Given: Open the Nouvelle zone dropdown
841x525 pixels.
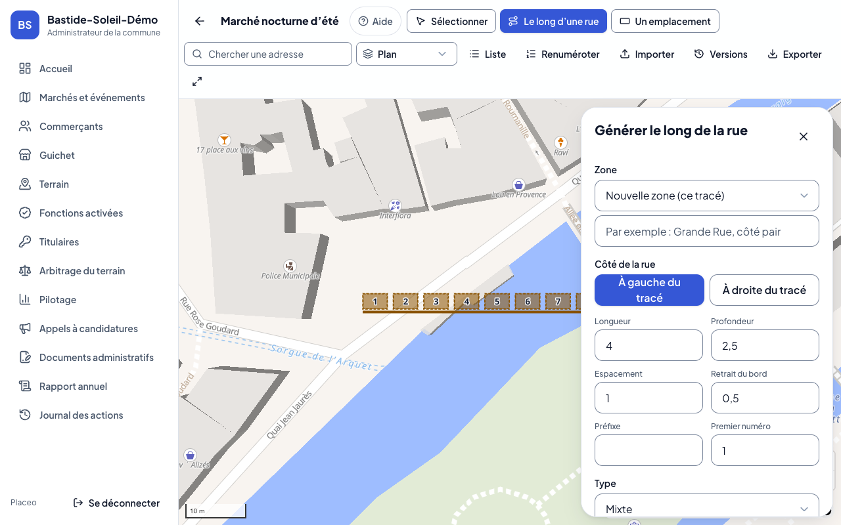Looking at the screenshot, I should pyautogui.click(x=707, y=196).
